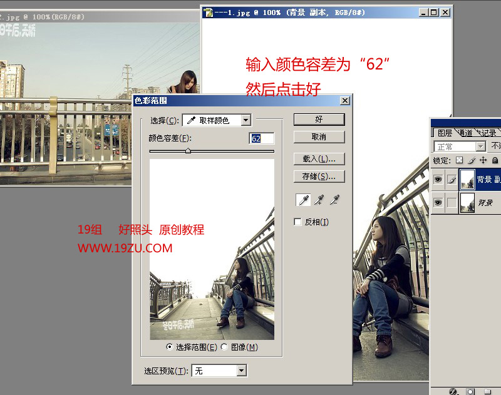Click the 存储(S)... button
This screenshot has height=395, width=501.
pyautogui.click(x=319, y=177)
